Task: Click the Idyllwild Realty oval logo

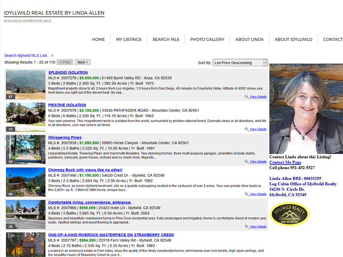Action: (x=290, y=214)
